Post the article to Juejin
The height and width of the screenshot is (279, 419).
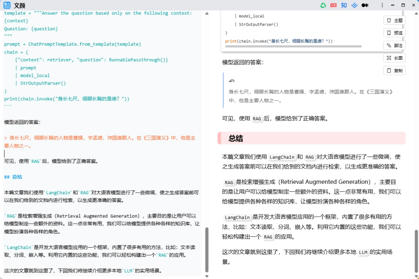(x=355, y=5)
